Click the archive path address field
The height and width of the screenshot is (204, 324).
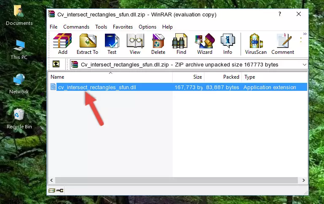pos(189,64)
